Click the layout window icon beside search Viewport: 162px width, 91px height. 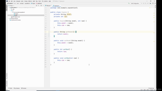click(x=153, y=3)
